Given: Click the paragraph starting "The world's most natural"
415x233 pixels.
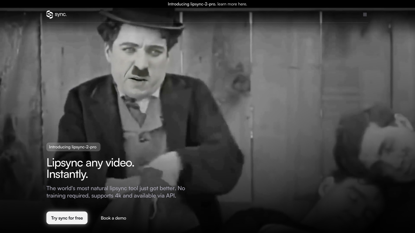Looking at the screenshot, I should (x=116, y=192).
